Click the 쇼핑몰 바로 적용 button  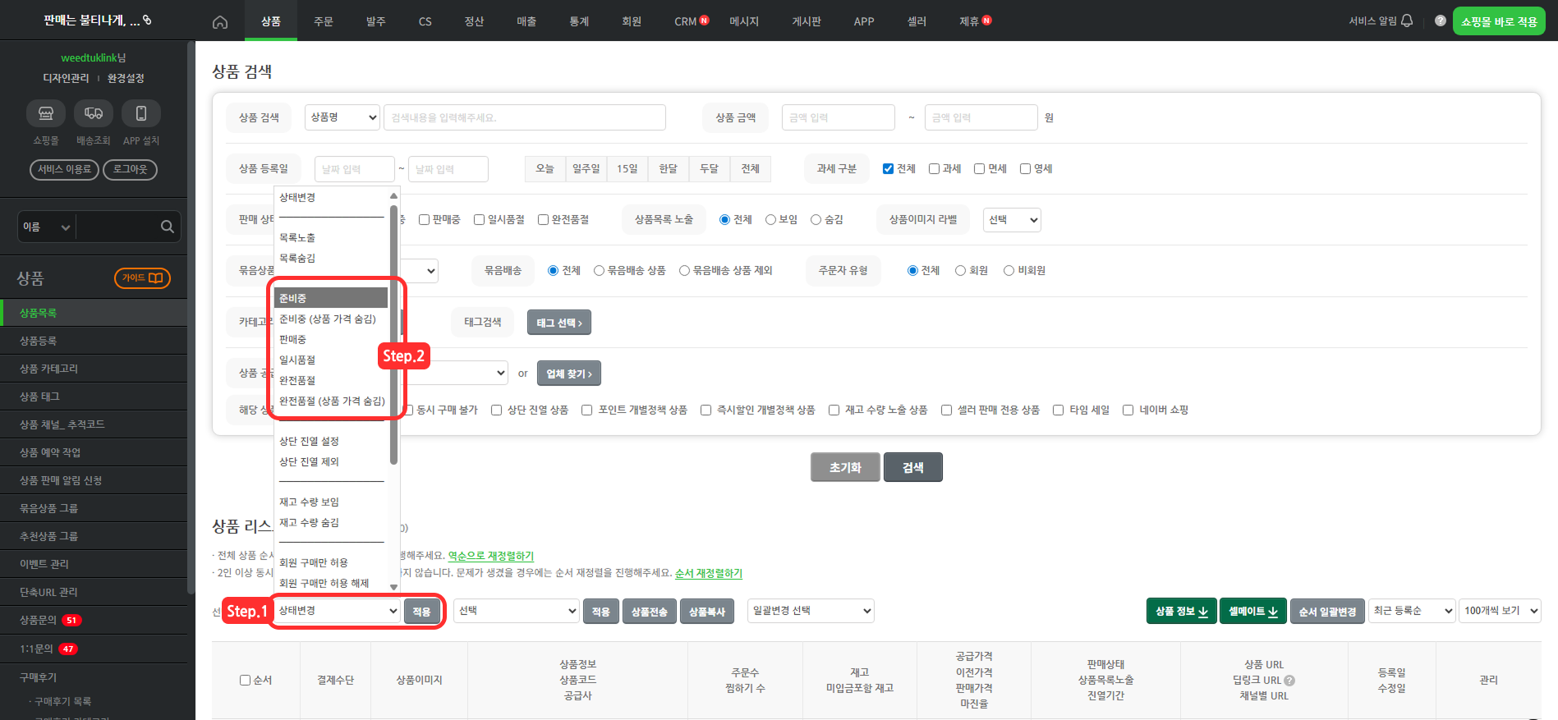coord(1499,21)
